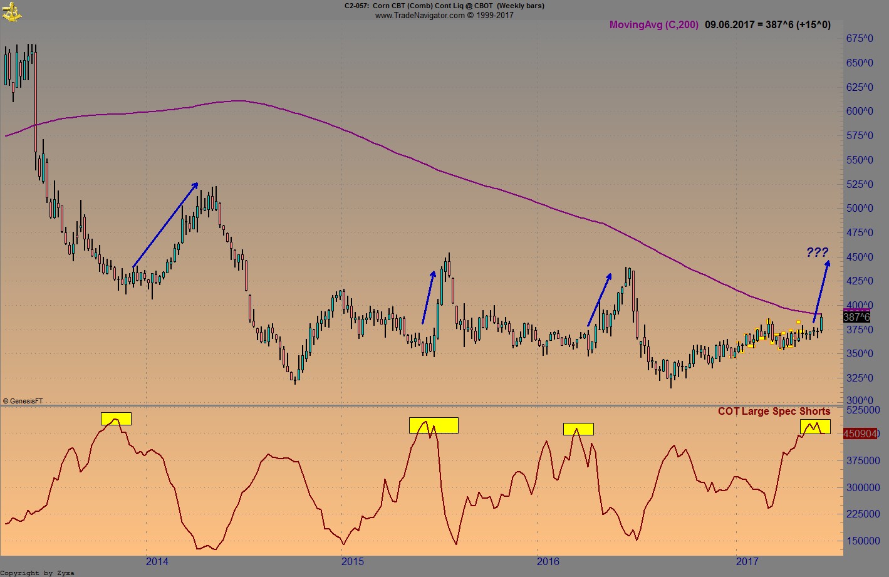889x577 pixels.
Task: Toggle the yellow highlight box above 2015
Action: click(434, 425)
